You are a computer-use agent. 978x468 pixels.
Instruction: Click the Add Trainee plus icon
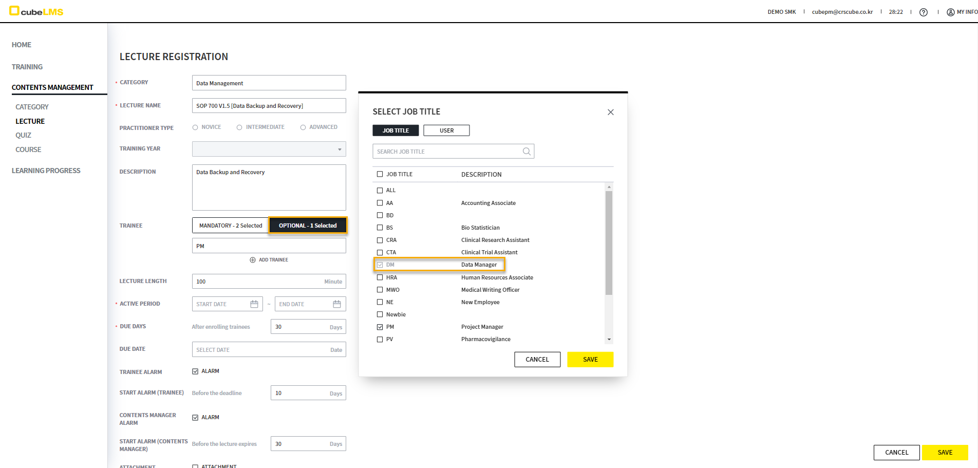point(253,260)
